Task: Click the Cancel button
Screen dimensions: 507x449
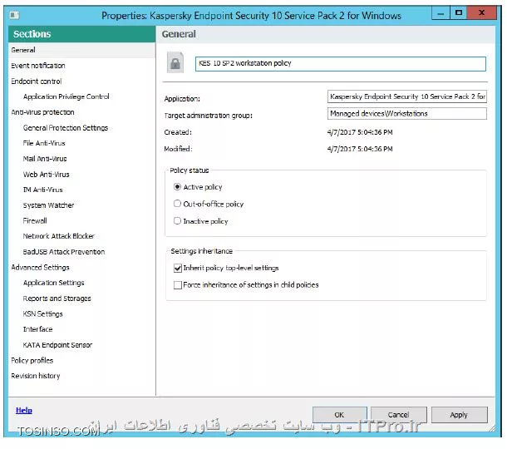Action: point(398,415)
